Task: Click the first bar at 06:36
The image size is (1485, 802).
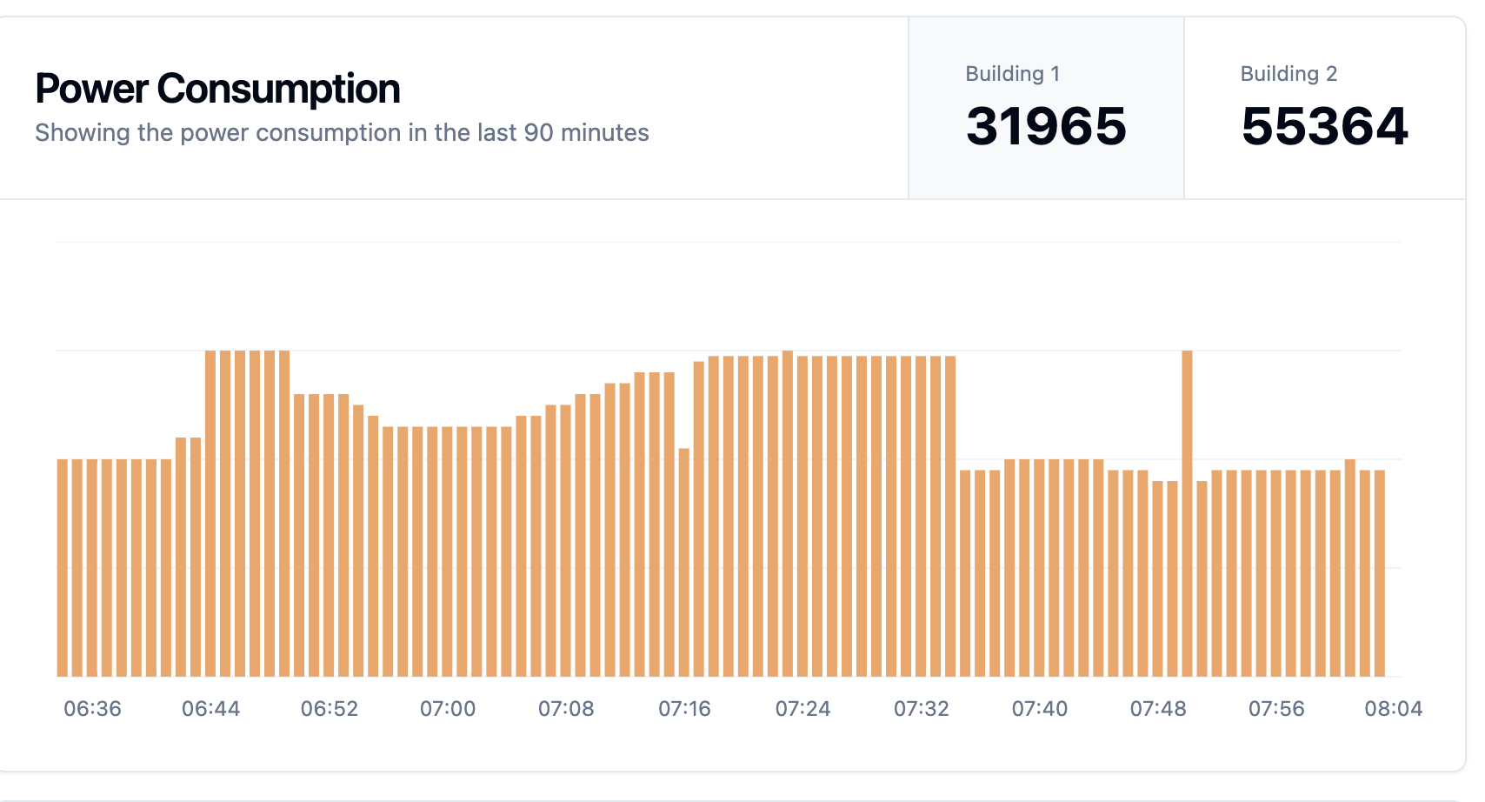Action: click(63, 568)
